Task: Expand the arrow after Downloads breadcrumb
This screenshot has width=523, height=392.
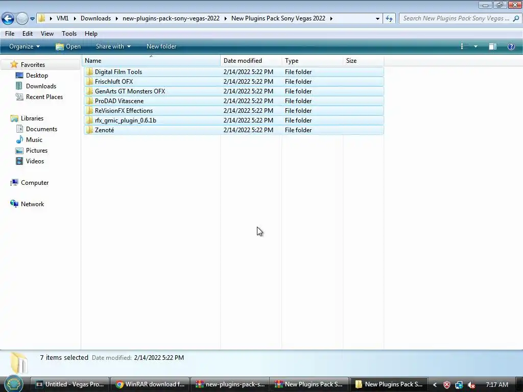Action: tap(117, 18)
